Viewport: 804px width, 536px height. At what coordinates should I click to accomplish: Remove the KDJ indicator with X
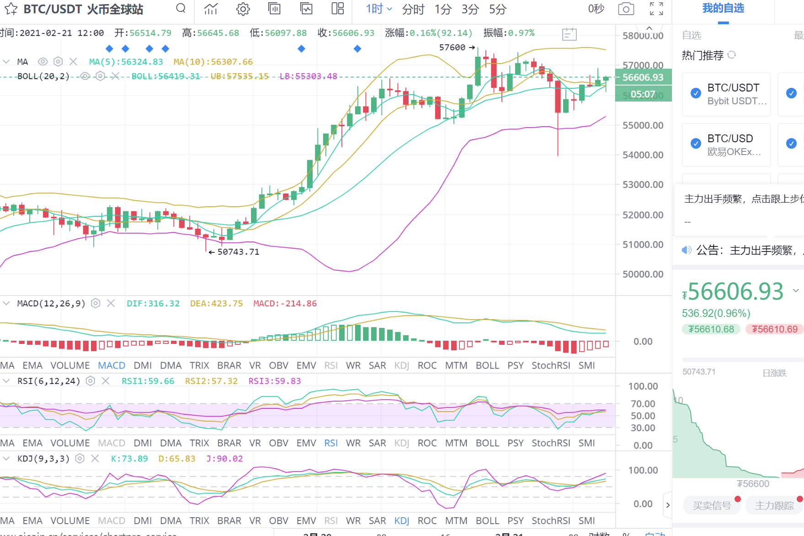(95, 459)
